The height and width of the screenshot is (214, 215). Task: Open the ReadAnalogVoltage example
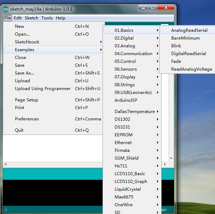pyautogui.click(x=191, y=69)
